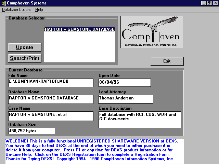Click the Case Name field
The image size is (219, 164).
click(50, 116)
